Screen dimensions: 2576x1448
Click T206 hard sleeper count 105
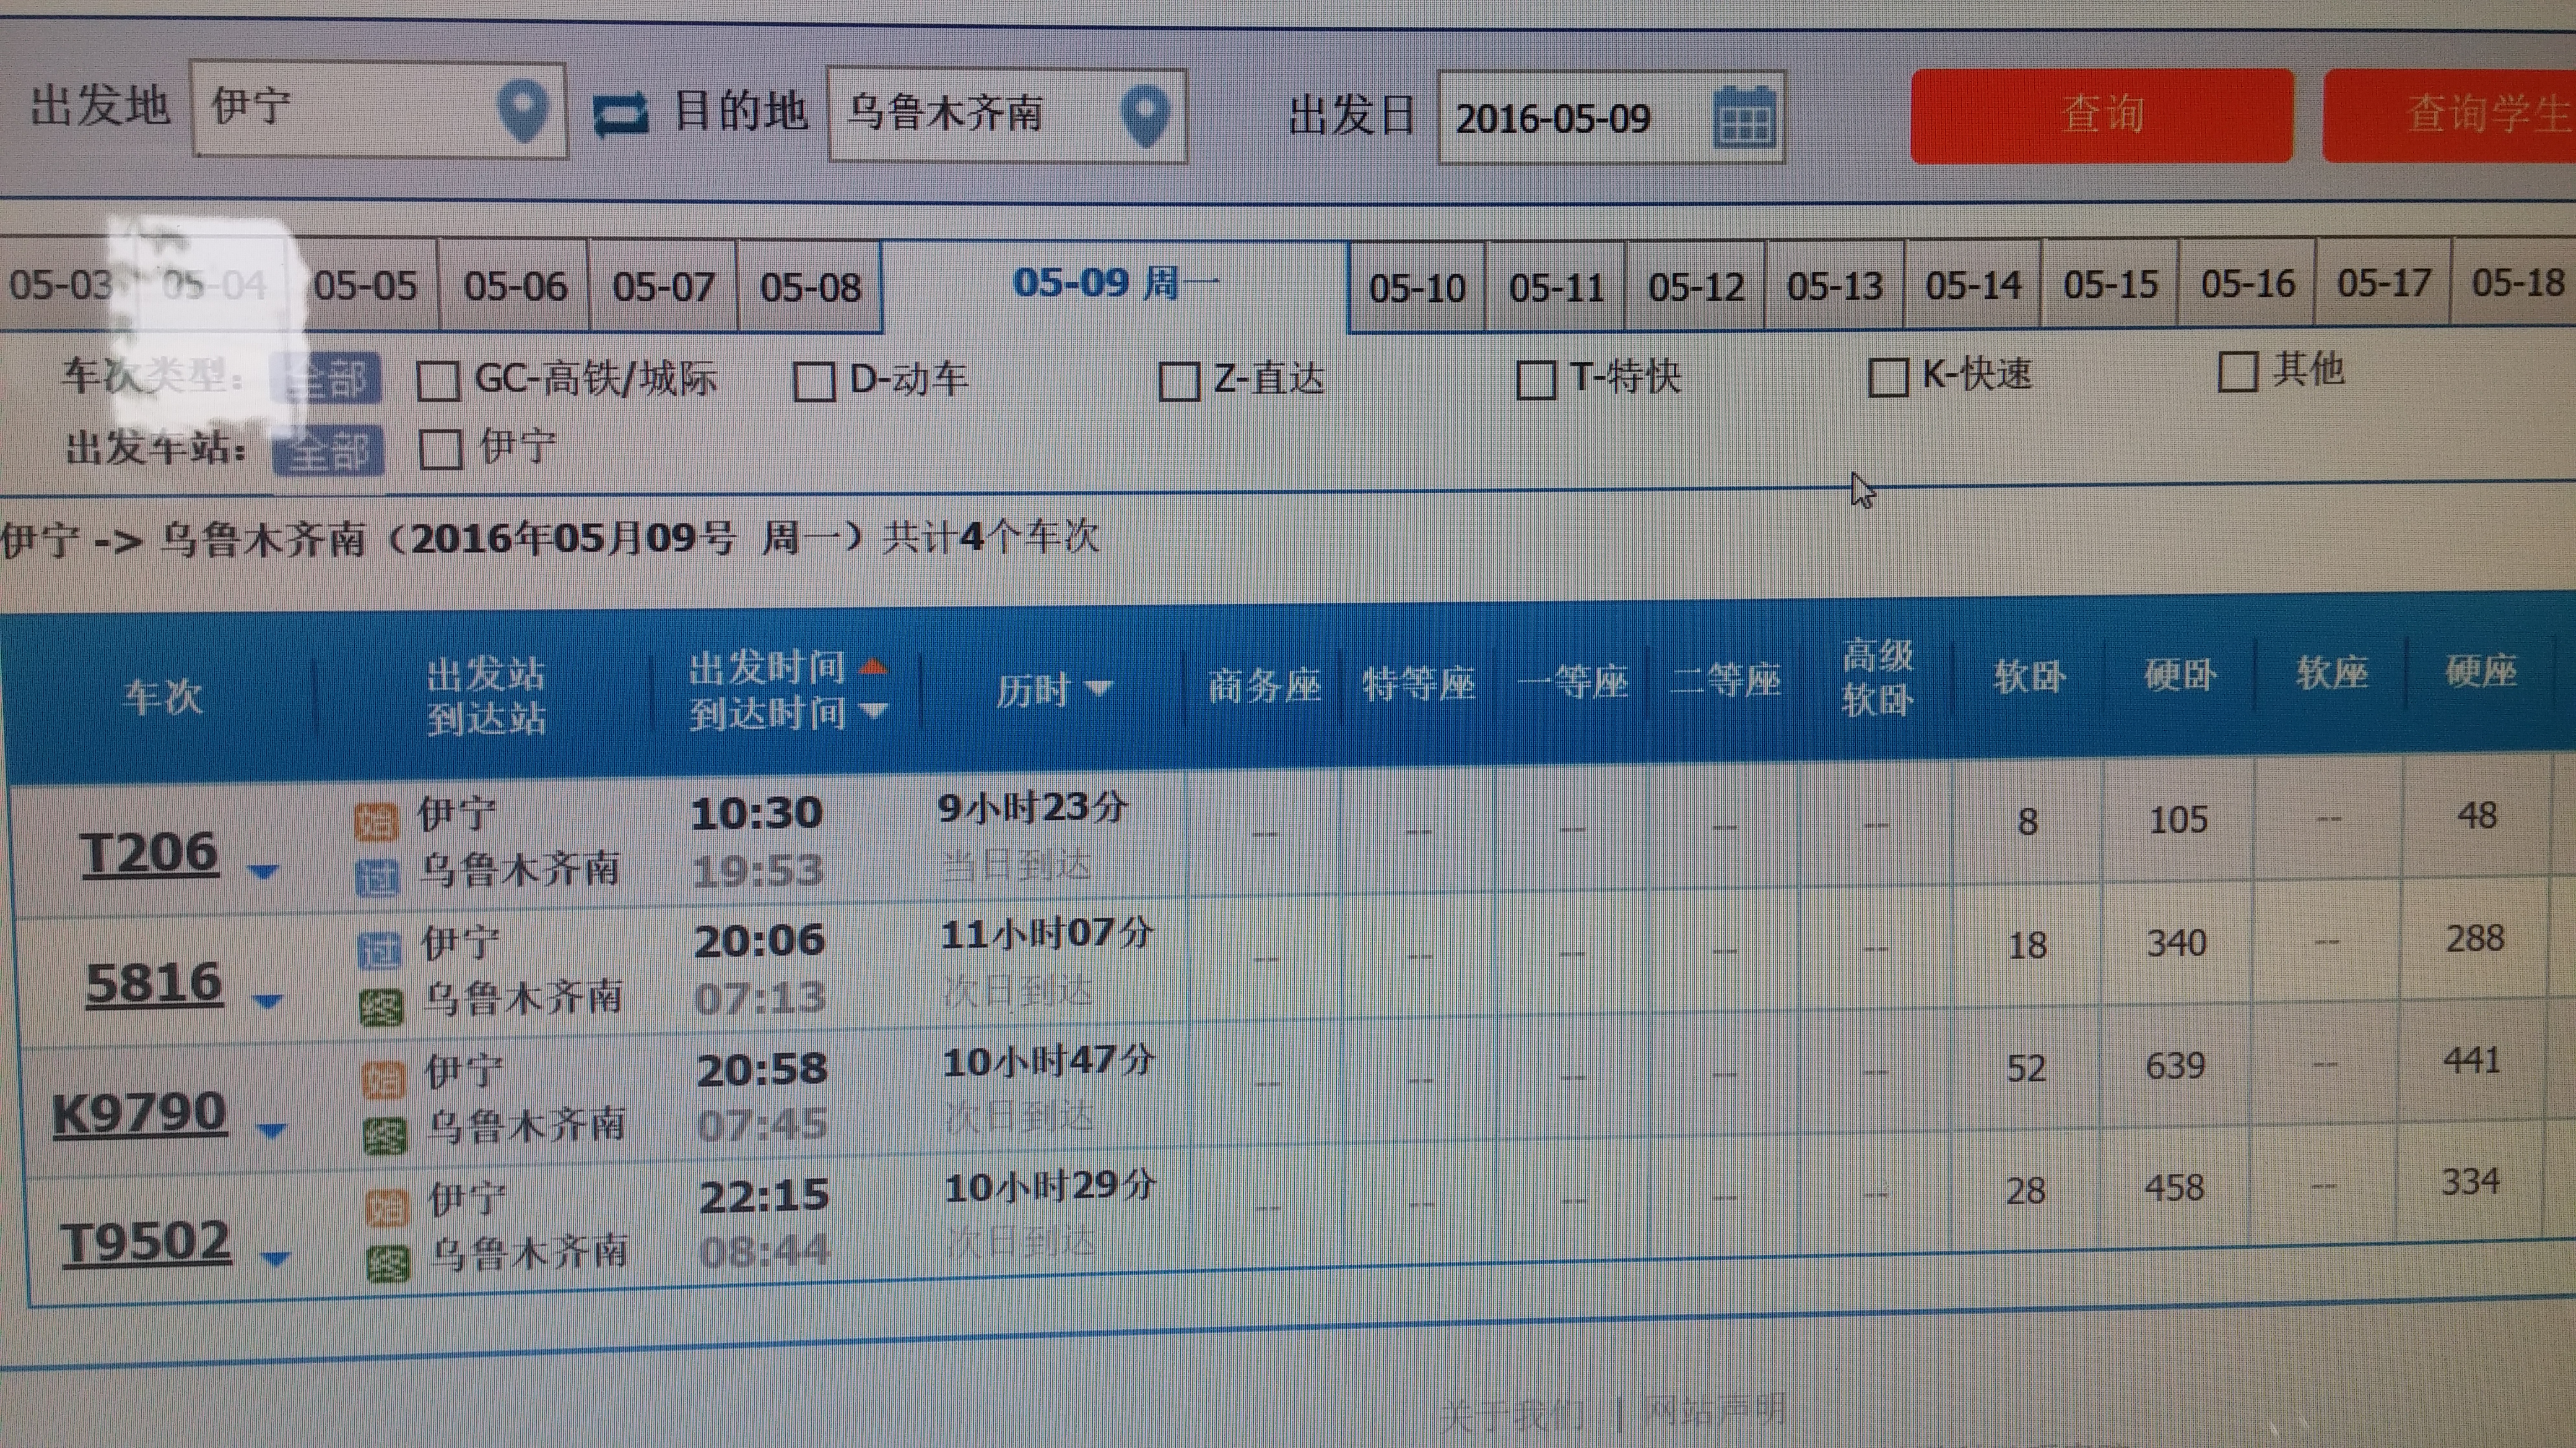click(x=2178, y=821)
